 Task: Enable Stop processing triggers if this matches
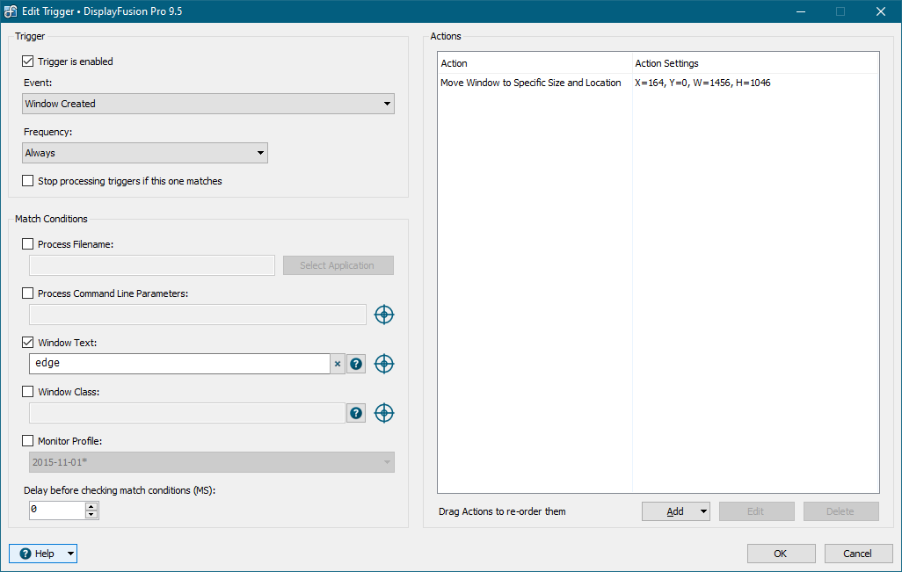click(28, 181)
